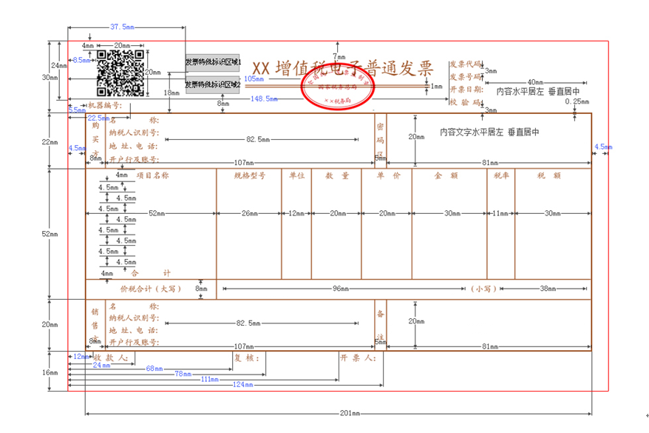Image resolution: width=649 pixels, height=433 pixels.
Task: Click the 数量 column header
Action: click(337, 175)
